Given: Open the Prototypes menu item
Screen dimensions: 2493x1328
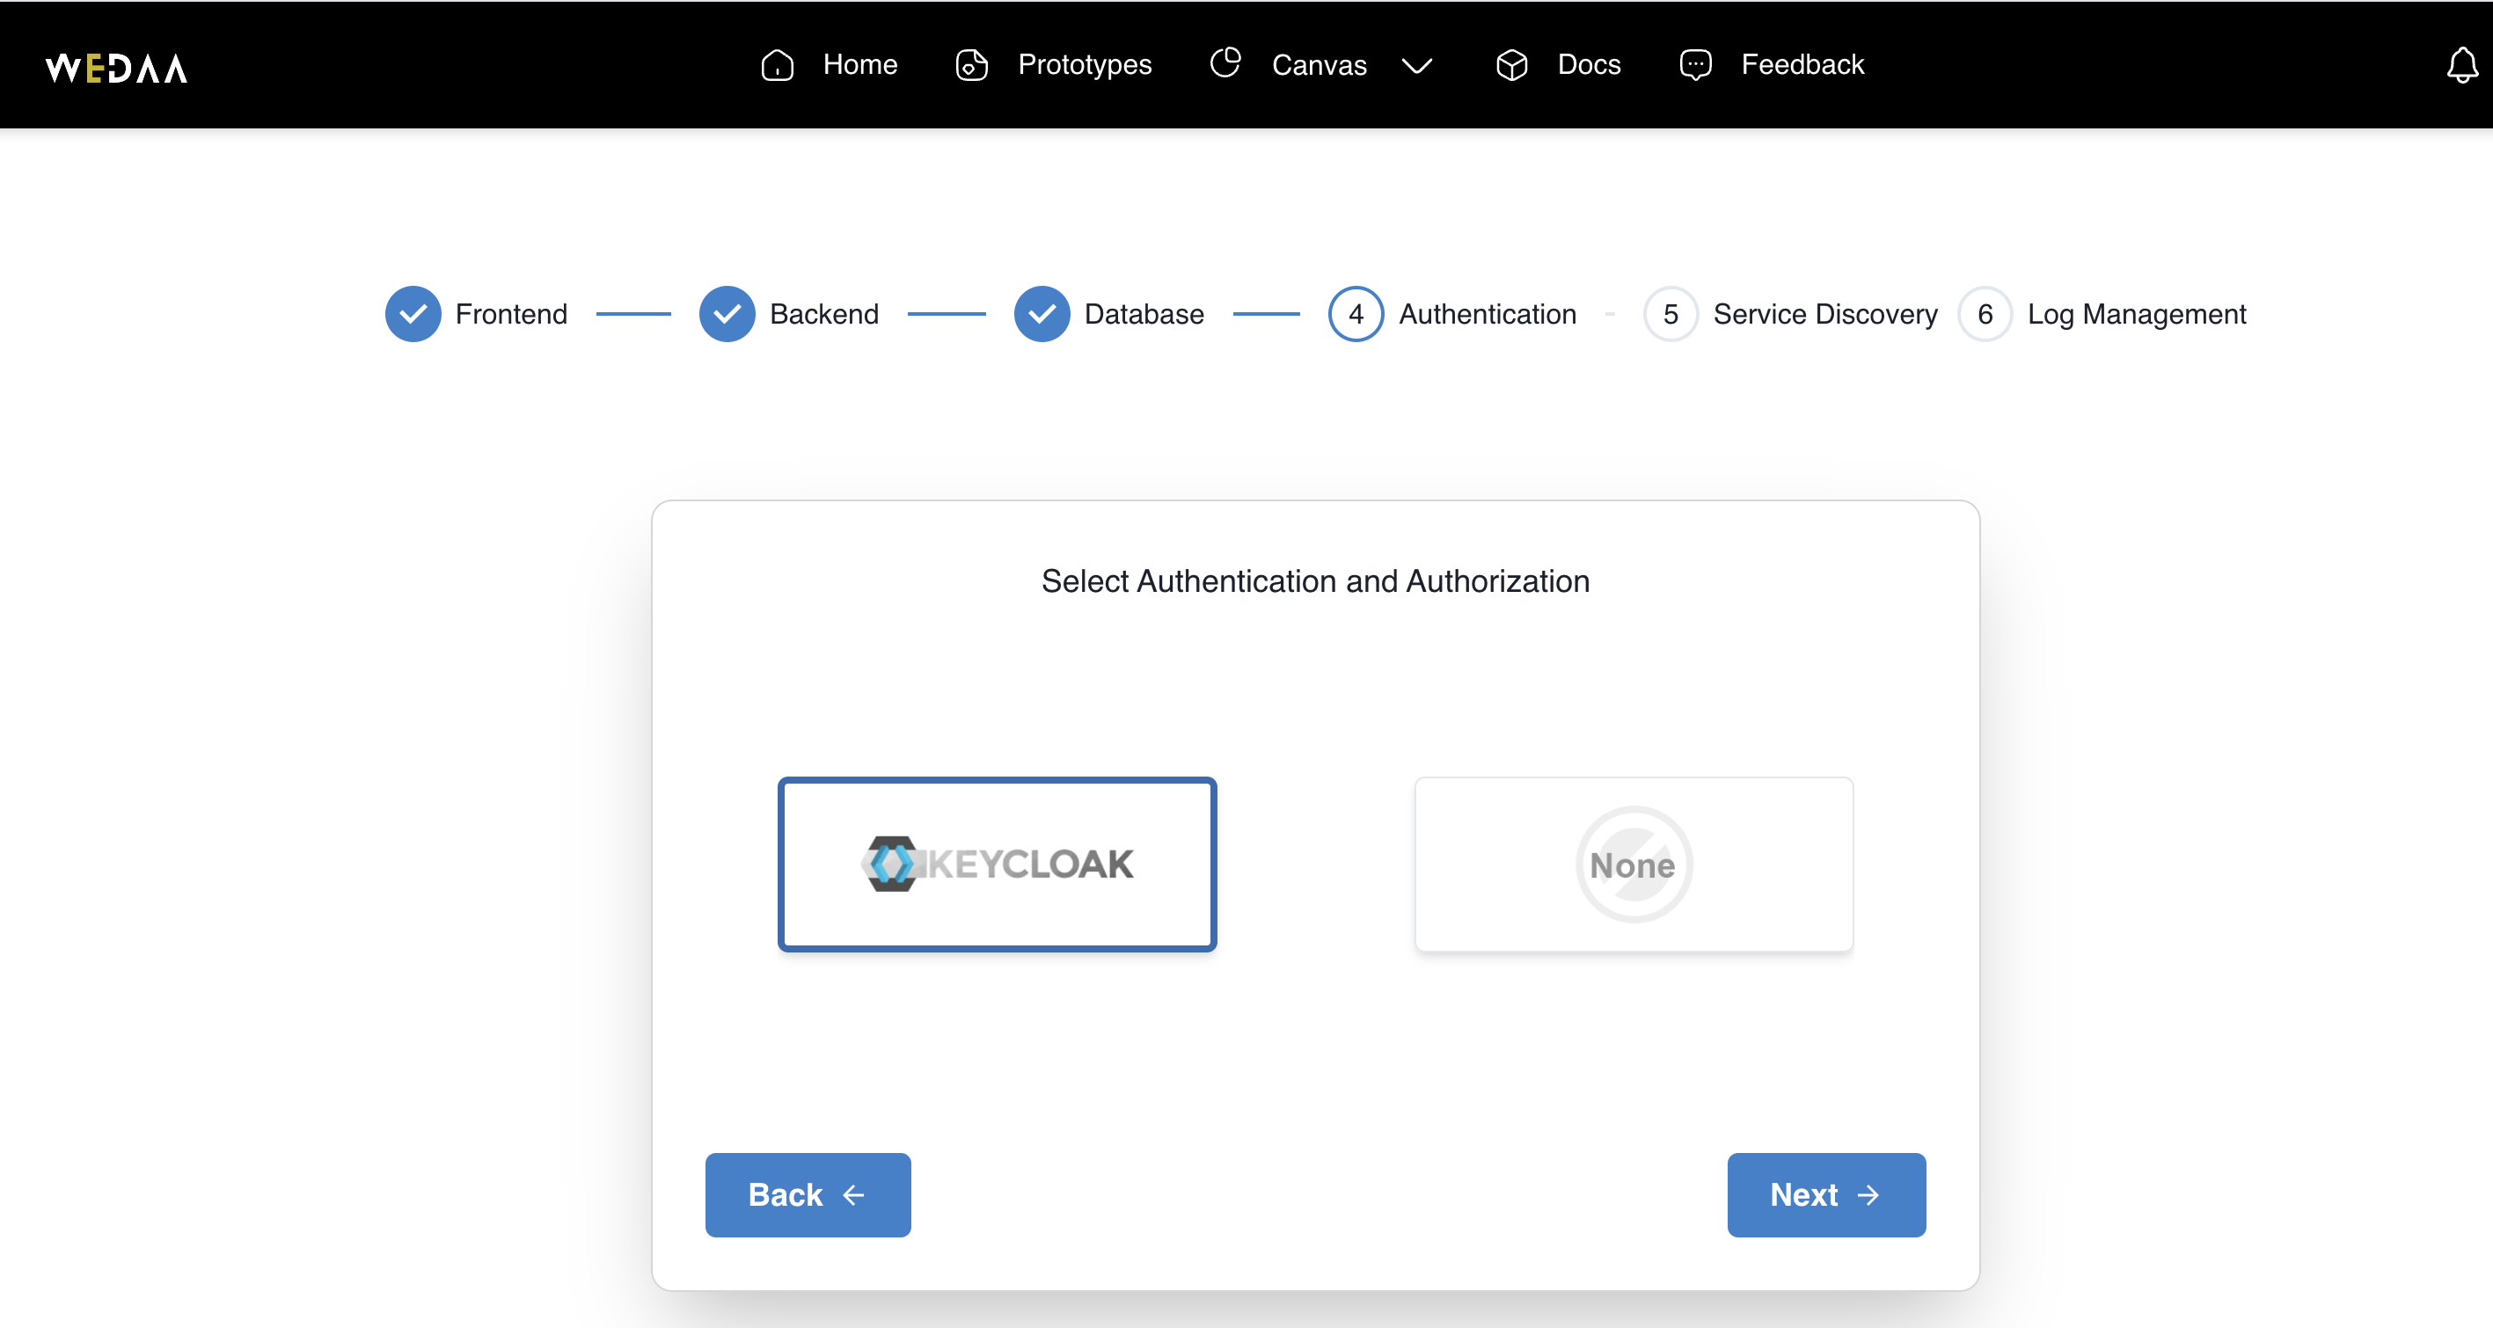Looking at the screenshot, I should tap(1085, 65).
